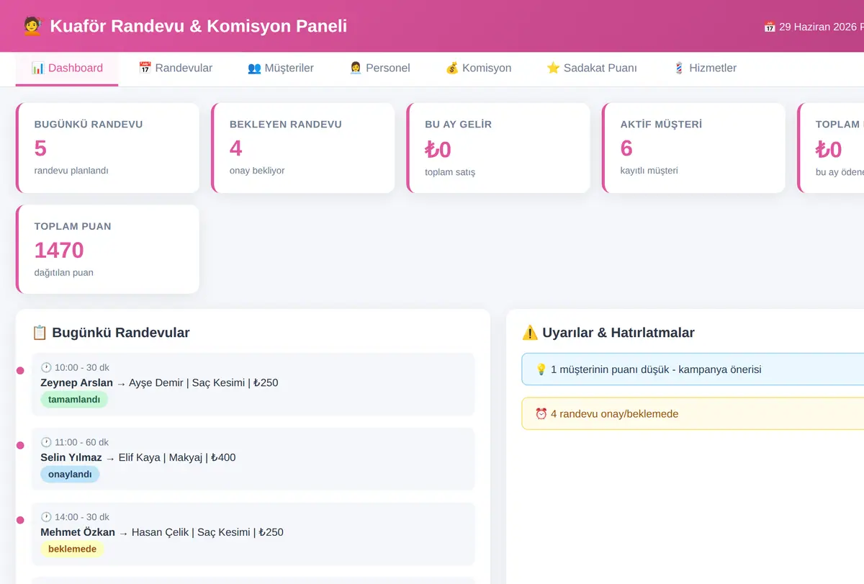864x584 pixels.
Task: Click the "Kuaför Randevu & Komisyon Paneli" title
Action: [198, 27]
